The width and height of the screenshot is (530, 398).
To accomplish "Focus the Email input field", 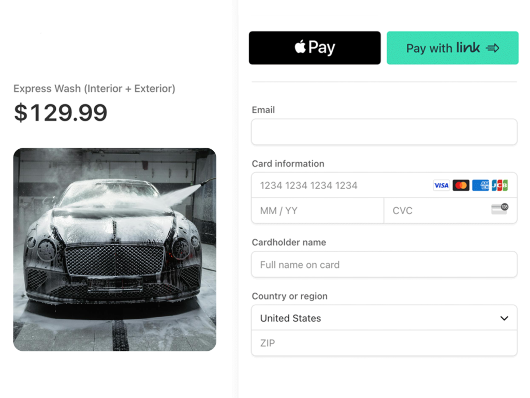I will (x=384, y=132).
